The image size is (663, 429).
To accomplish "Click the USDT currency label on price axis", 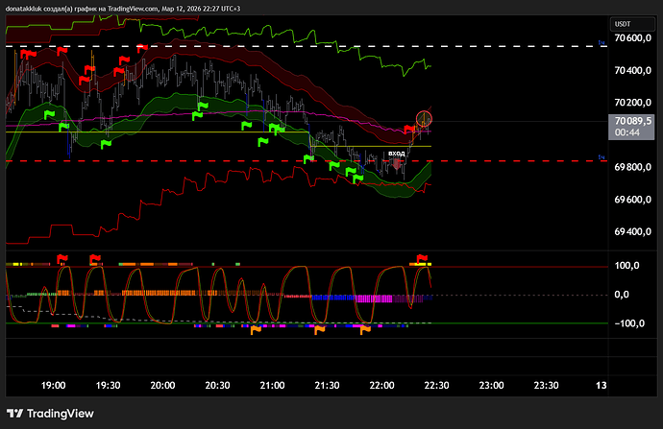I will (625, 23).
